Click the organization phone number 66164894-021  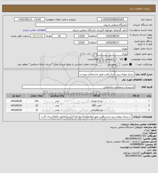click(x=134, y=138)
